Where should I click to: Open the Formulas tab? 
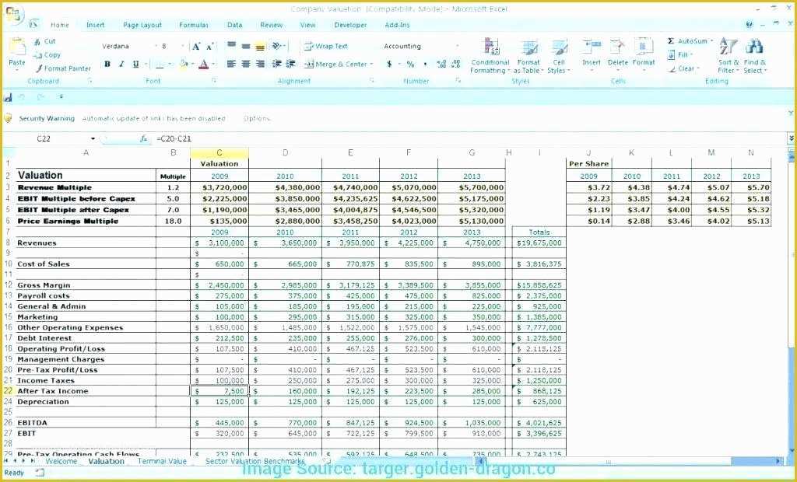194,25
